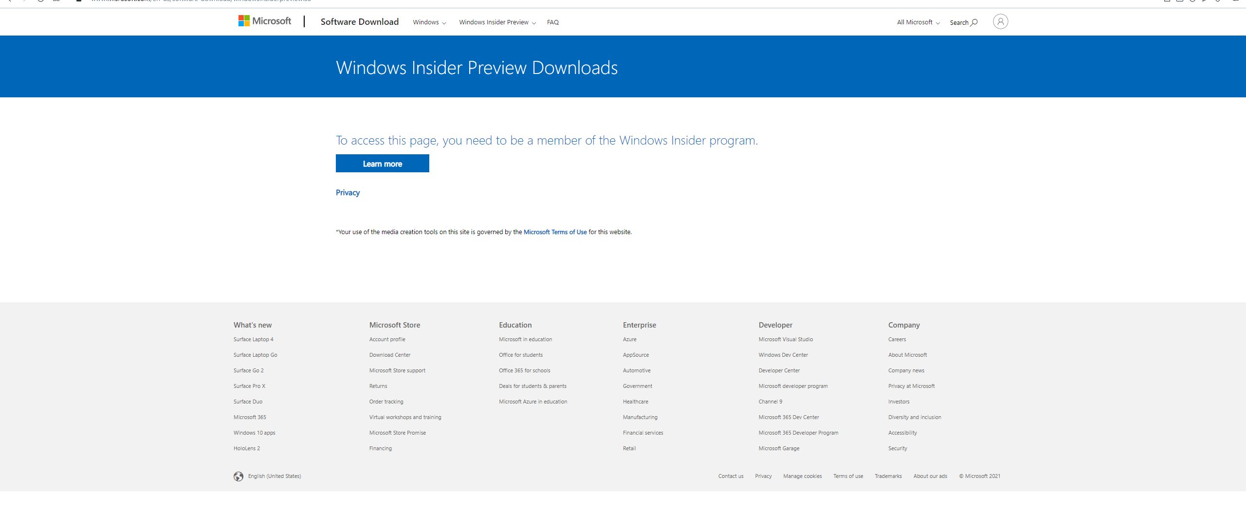1246x513 pixels.
Task: Open Microsoft developer program link
Action: point(793,386)
